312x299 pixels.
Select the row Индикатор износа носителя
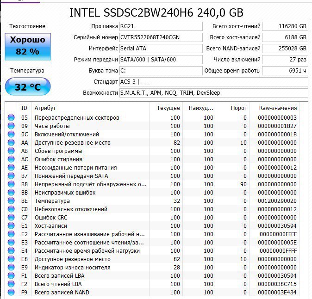click(152, 268)
